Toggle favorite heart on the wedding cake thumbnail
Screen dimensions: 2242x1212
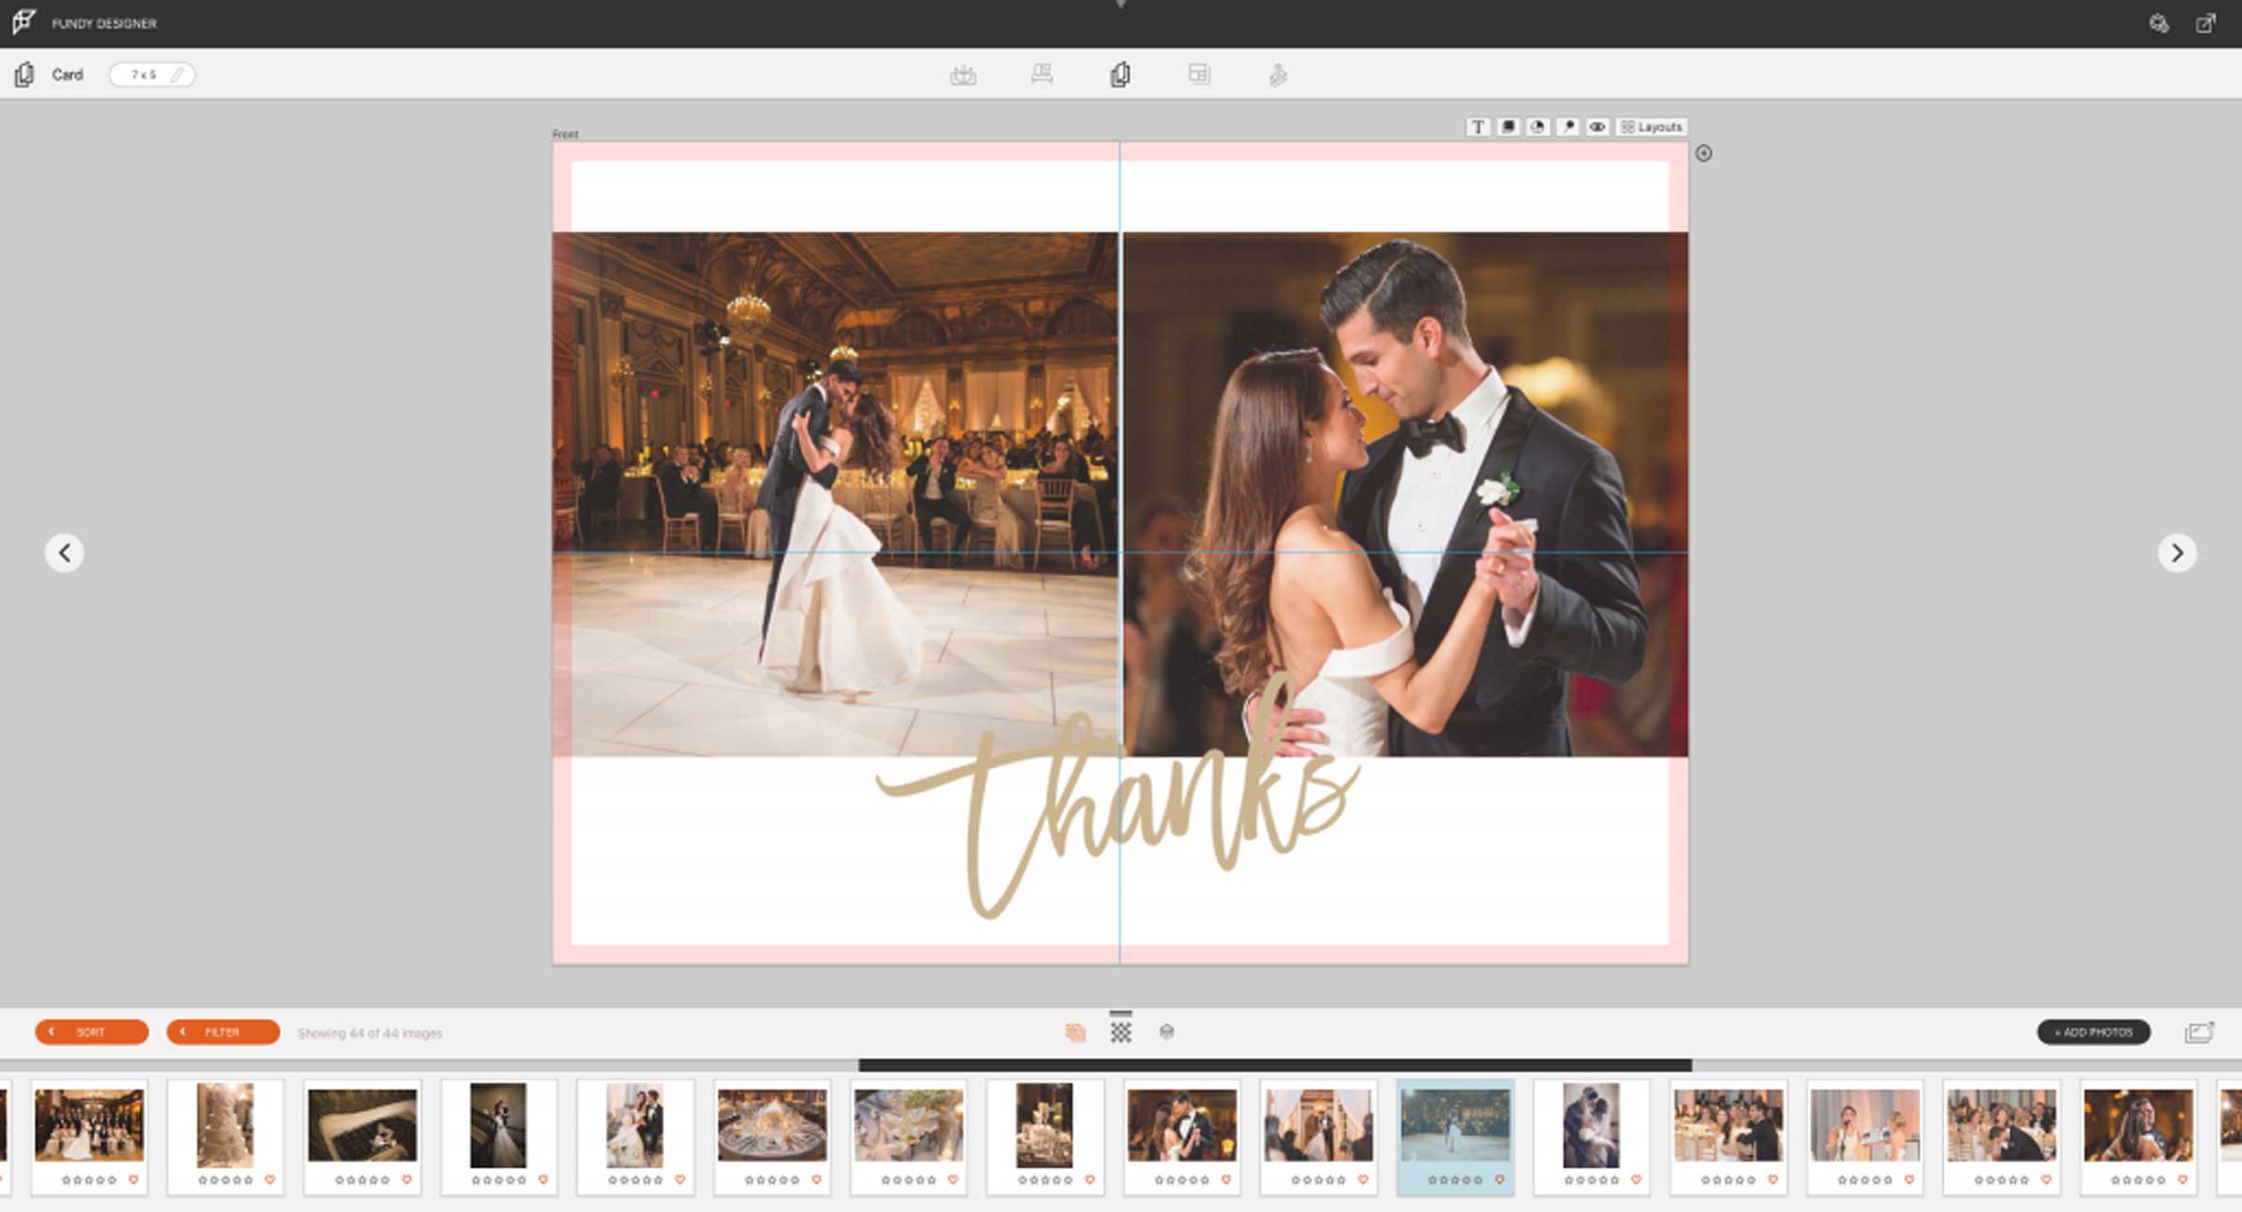270,1180
